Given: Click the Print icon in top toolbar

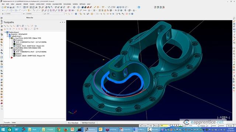Looking at the screenshot, I should tap(11, 7).
